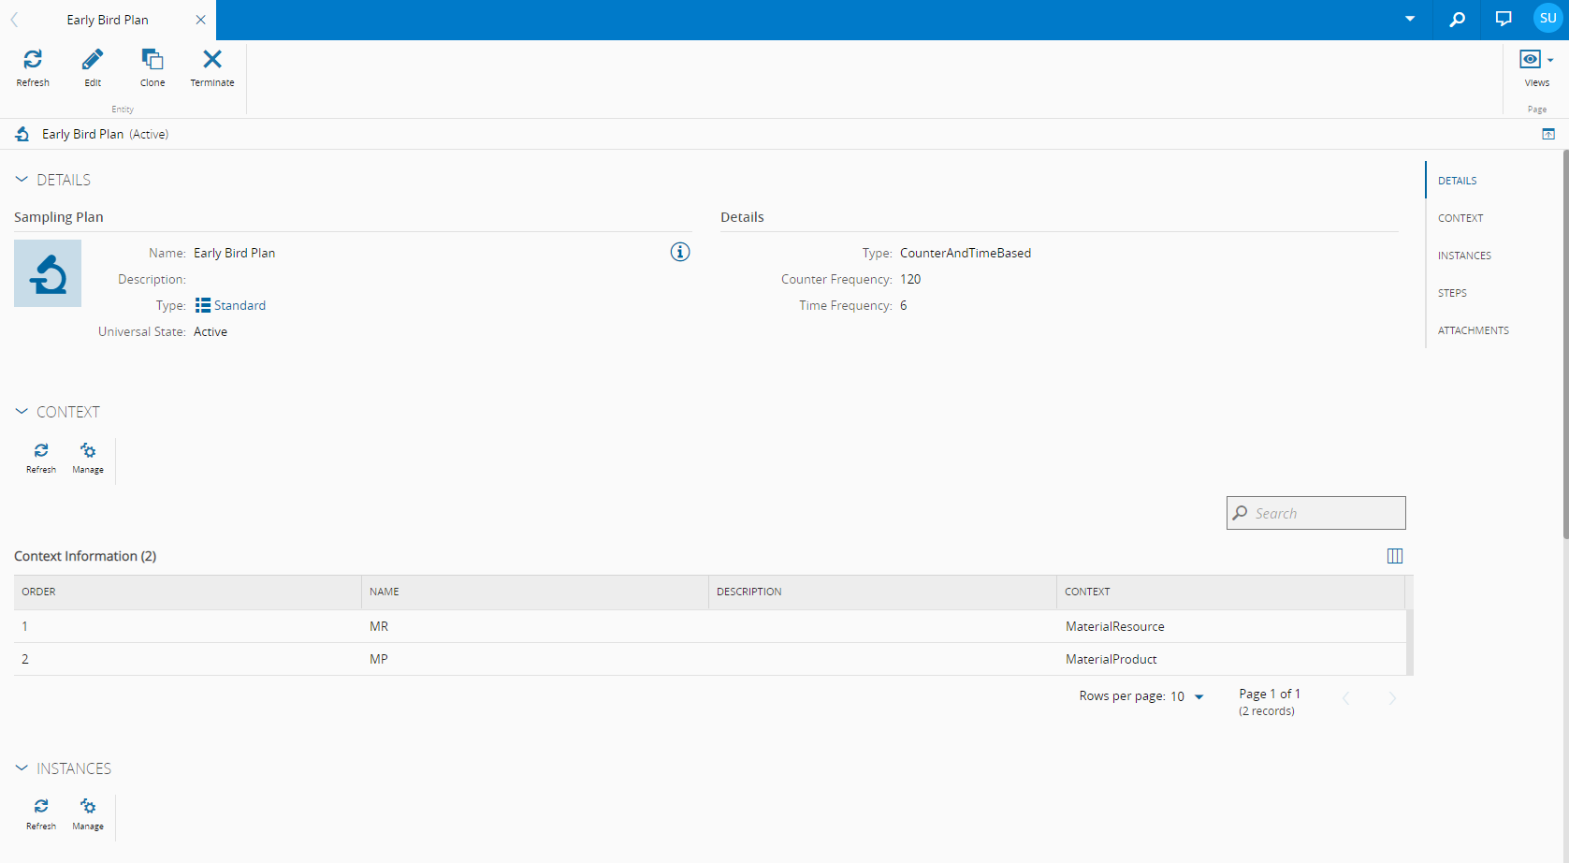Open the search magnifier in the header
This screenshot has width=1569, height=863.
[1457, 19]
